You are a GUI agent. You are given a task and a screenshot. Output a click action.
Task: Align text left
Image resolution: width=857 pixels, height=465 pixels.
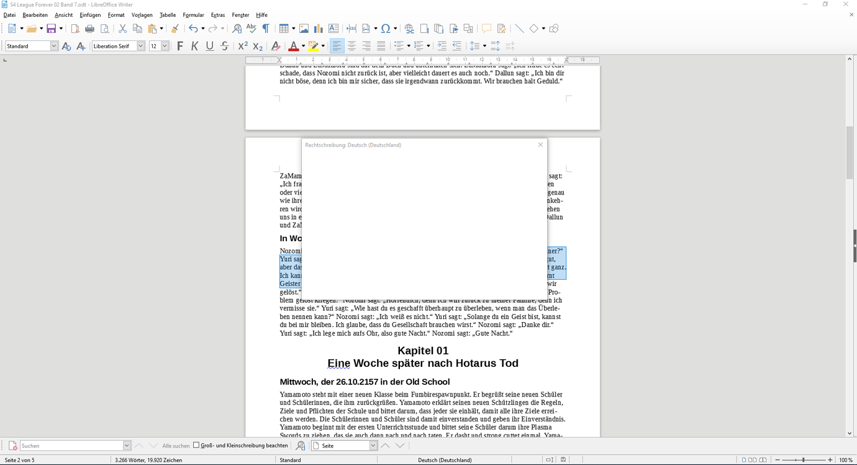point(337,46)
